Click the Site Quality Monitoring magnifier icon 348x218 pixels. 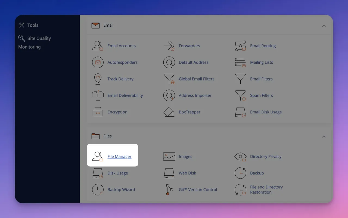click(x=21, y=38)
